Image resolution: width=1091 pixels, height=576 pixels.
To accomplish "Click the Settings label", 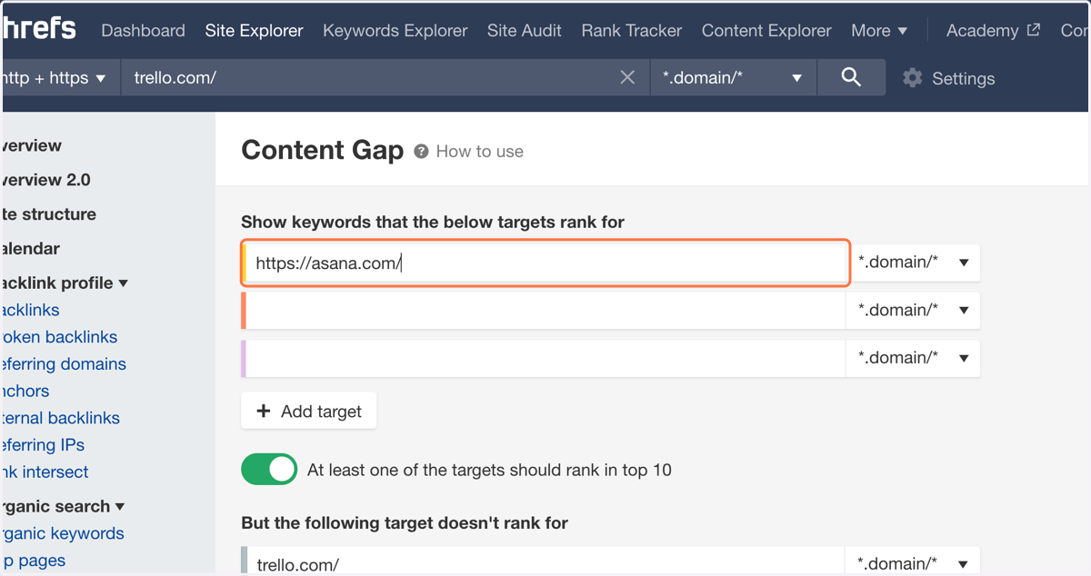I will click(964, 79).
